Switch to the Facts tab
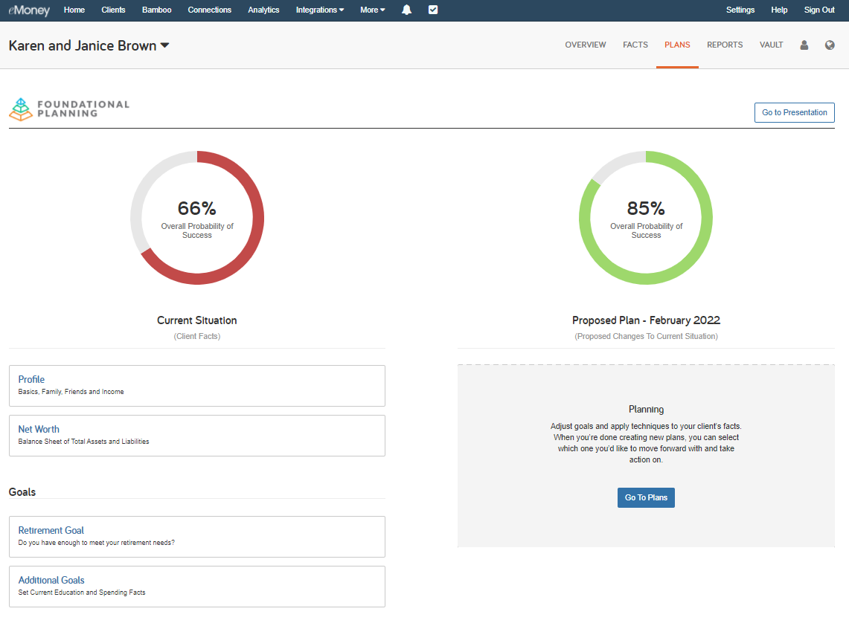The height and width of the screenshot is (623, 849). click(635, 45)
